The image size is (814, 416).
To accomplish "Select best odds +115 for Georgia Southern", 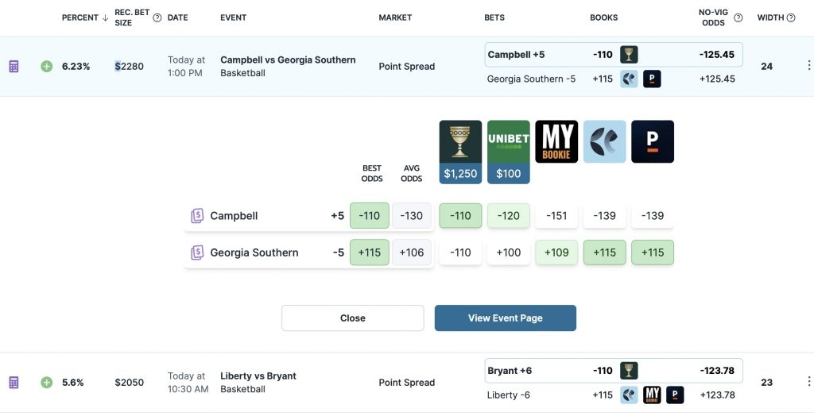I will [370, 252].
